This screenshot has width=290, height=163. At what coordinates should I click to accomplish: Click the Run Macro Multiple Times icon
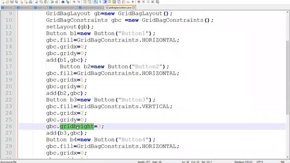tap(153, 2)
